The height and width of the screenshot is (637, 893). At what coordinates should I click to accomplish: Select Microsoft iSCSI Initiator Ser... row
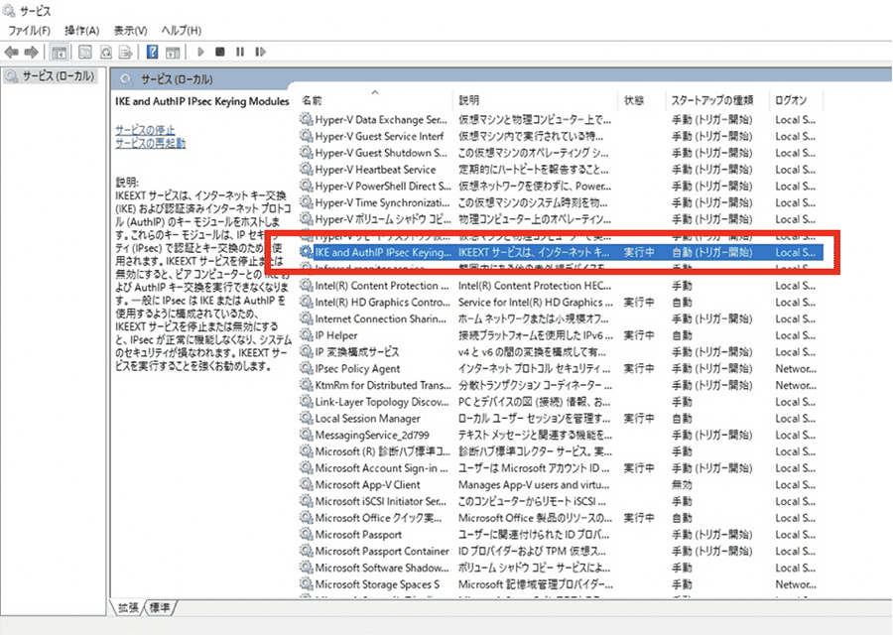(562, 501)
